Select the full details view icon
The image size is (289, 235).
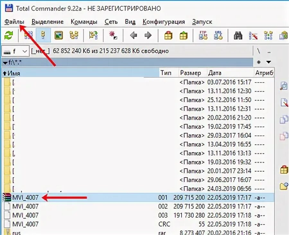pos(43,35)
